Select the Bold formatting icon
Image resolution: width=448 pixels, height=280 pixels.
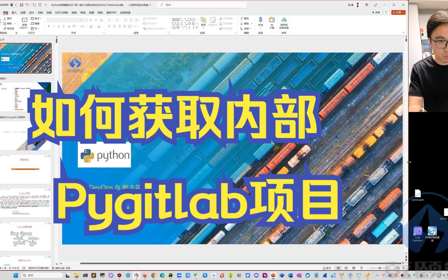coord(48,26)
